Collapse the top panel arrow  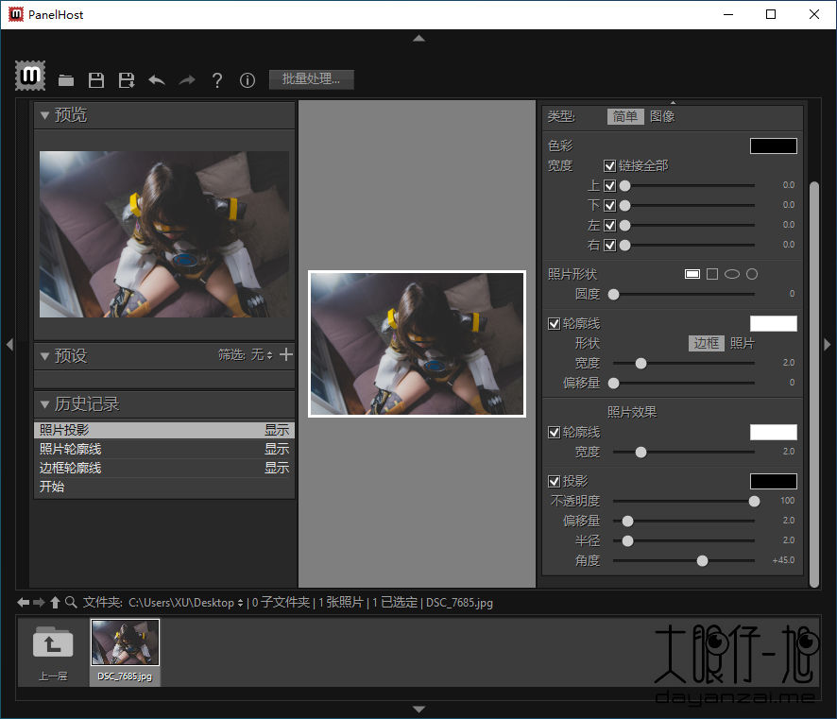pyautogui.click(x=419, y=39)
